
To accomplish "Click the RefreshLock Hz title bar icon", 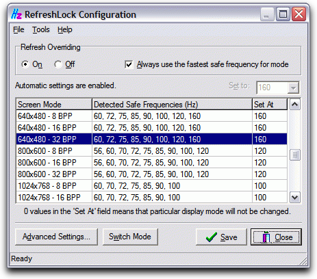I will coord(16,14).
